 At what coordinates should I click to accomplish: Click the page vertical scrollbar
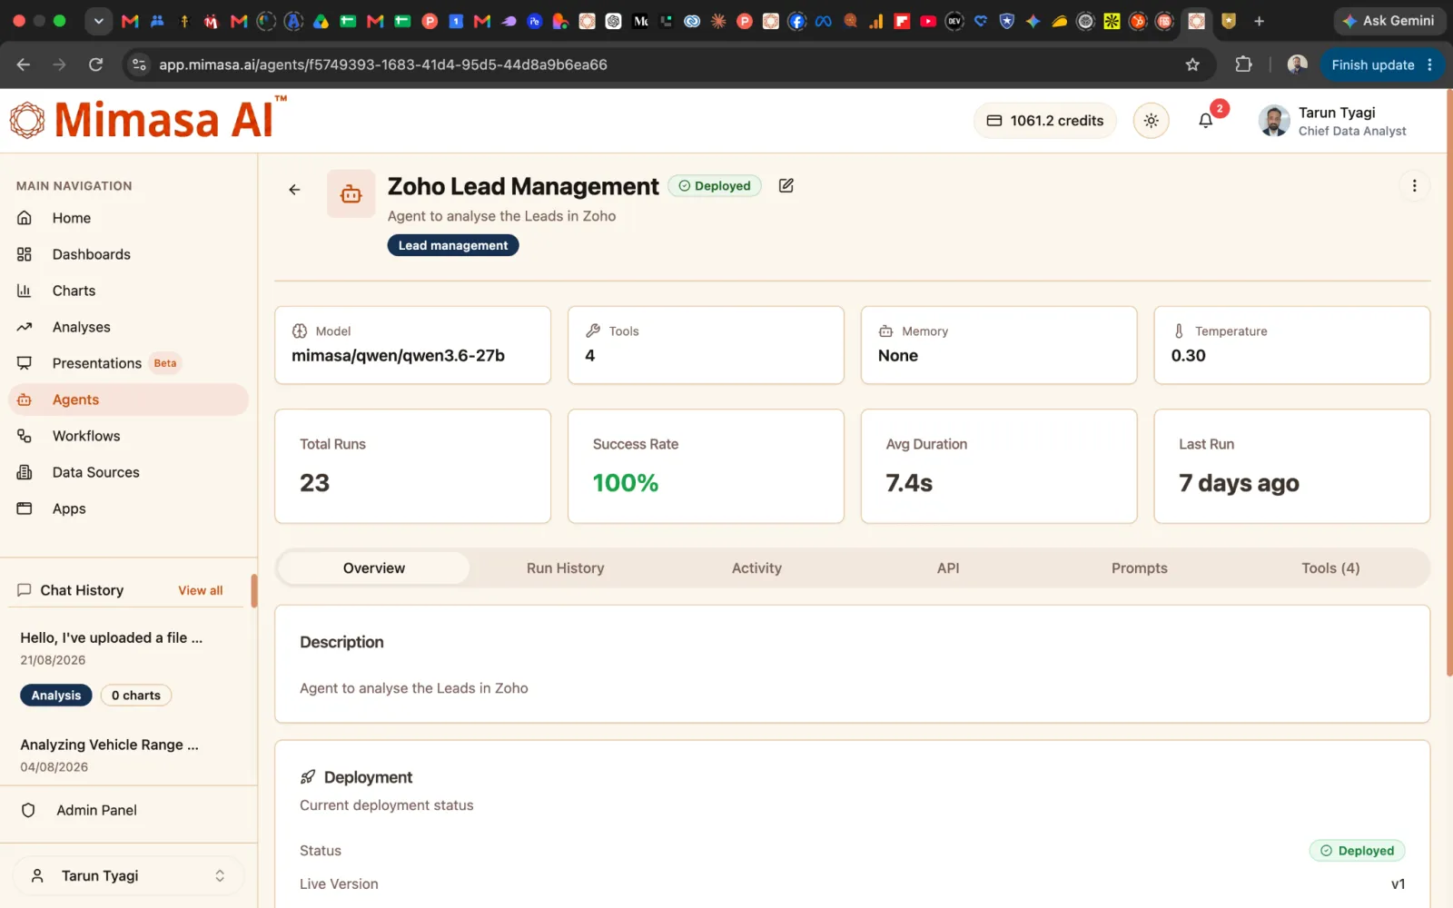[1448, 381]
